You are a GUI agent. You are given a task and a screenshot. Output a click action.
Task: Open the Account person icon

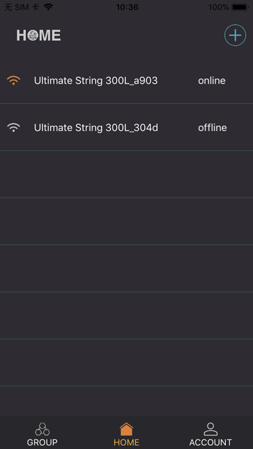[210, 429]
